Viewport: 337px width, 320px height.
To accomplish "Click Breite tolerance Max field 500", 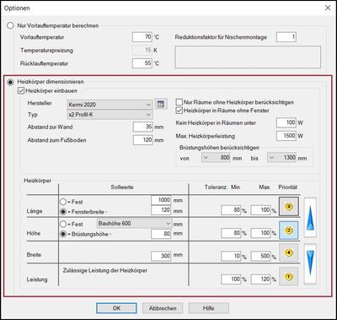I will tap(260, 256).
